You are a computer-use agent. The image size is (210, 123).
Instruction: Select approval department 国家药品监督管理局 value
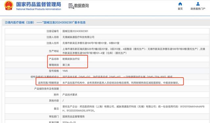click(73, 116)
